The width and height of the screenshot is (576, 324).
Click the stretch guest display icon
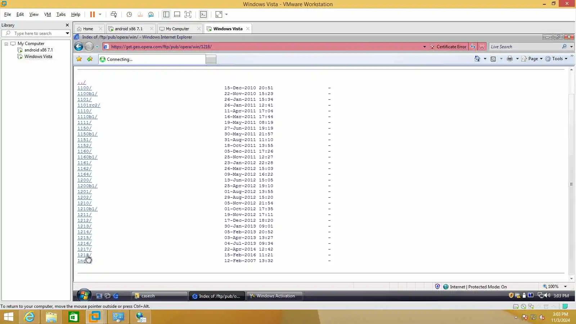tap(219, 14)
